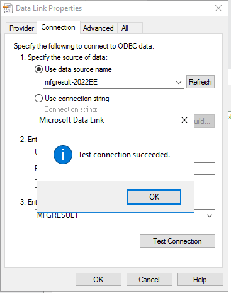Click the Refresh button
This screenshot has width=231, height=293.
(x=200, y=82)
